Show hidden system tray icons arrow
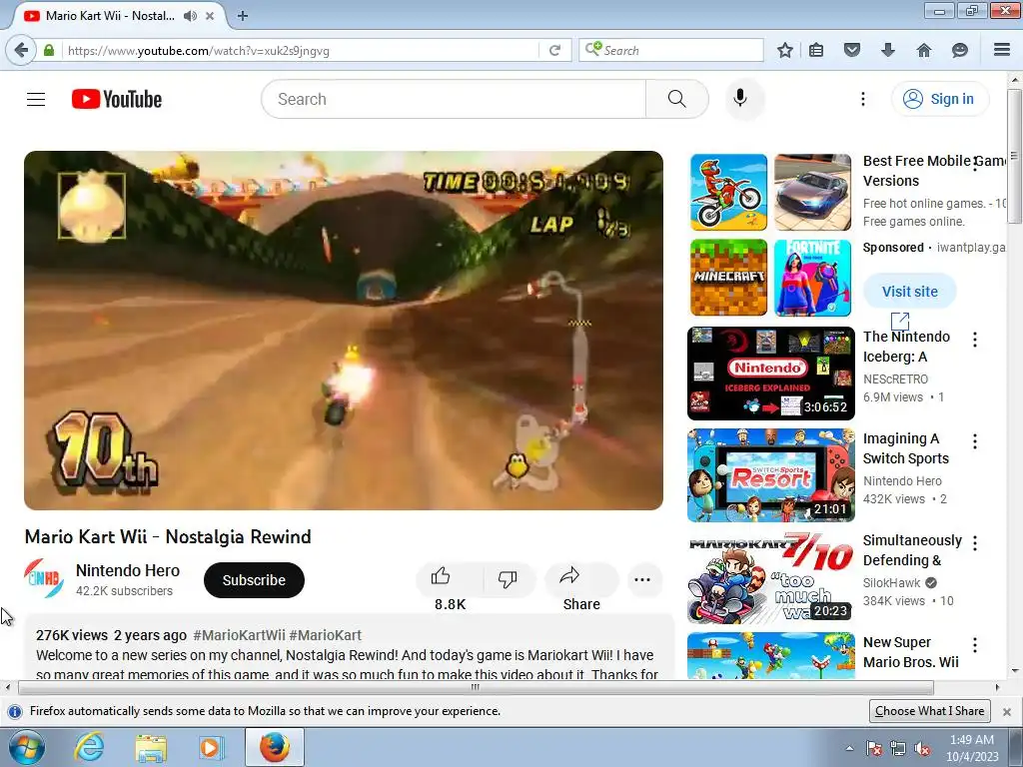This screenshot has height=767, width=1023. click(849, 748)
